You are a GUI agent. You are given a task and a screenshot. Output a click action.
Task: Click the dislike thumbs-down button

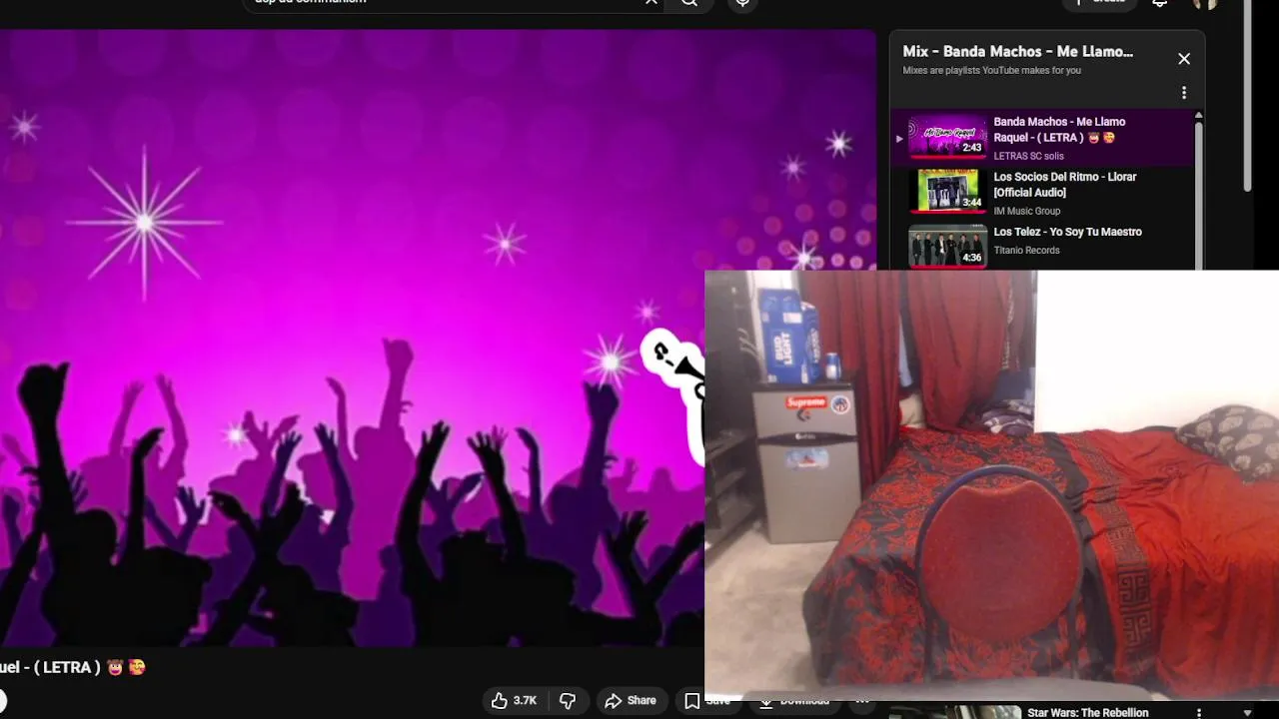[x=567, y=701]
